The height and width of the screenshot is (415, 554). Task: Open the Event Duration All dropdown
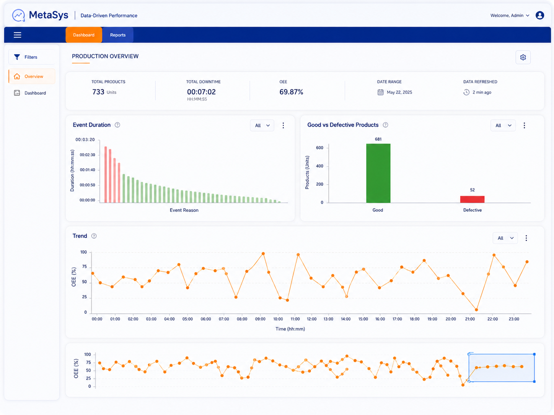pos(262,125)
